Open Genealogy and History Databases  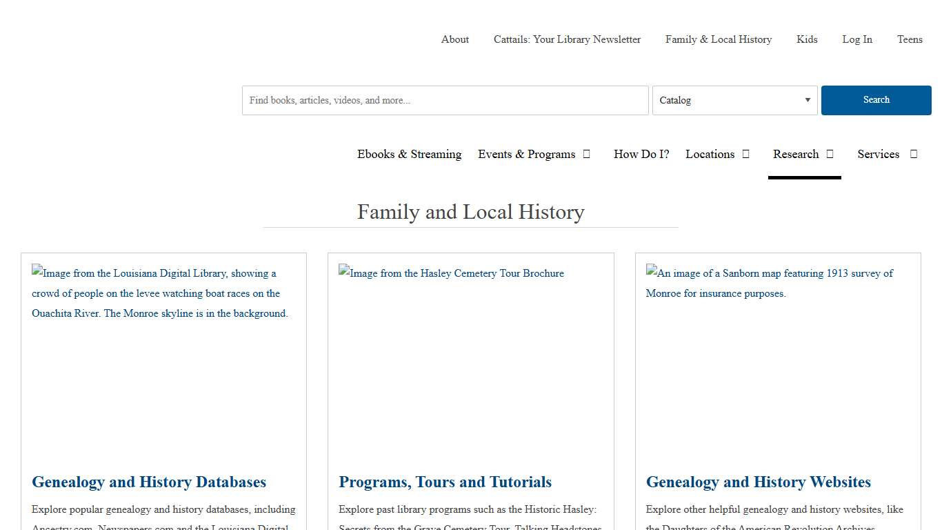(149, 482)
